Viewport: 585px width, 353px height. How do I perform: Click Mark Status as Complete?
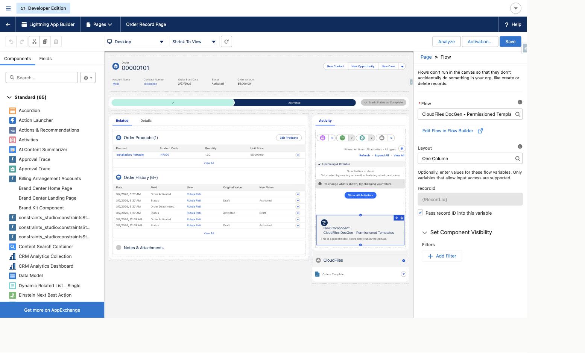(x=384, y=103)
